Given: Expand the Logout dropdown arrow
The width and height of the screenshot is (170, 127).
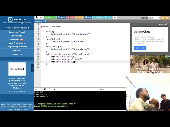Looking at the screenshot, I should point(22,55).
